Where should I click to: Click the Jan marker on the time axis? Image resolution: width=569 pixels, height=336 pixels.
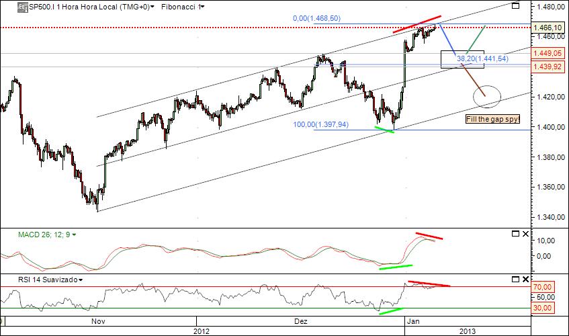[x=413, y=321]
